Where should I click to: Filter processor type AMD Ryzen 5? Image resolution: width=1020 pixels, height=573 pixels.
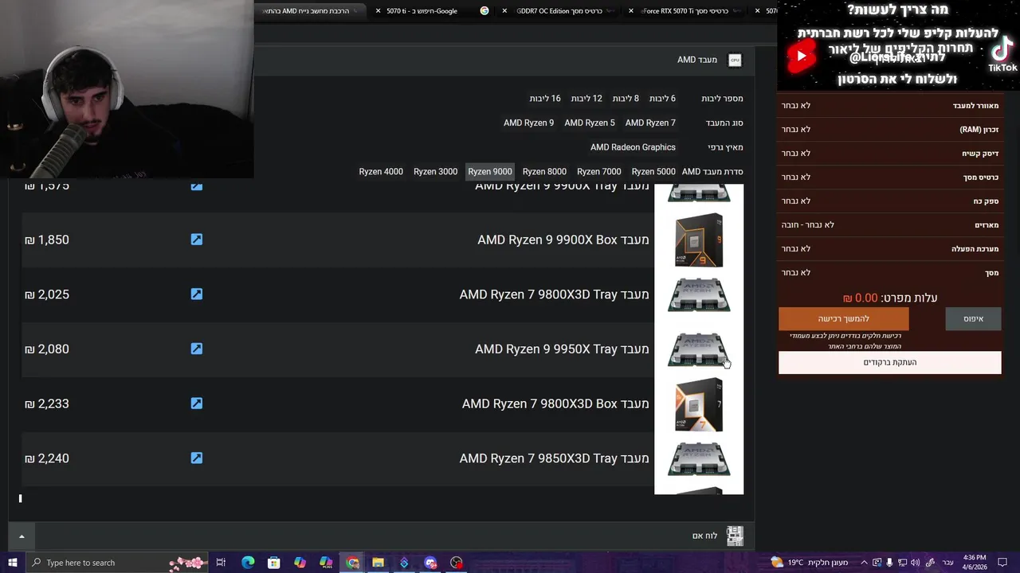pos(590,123)
